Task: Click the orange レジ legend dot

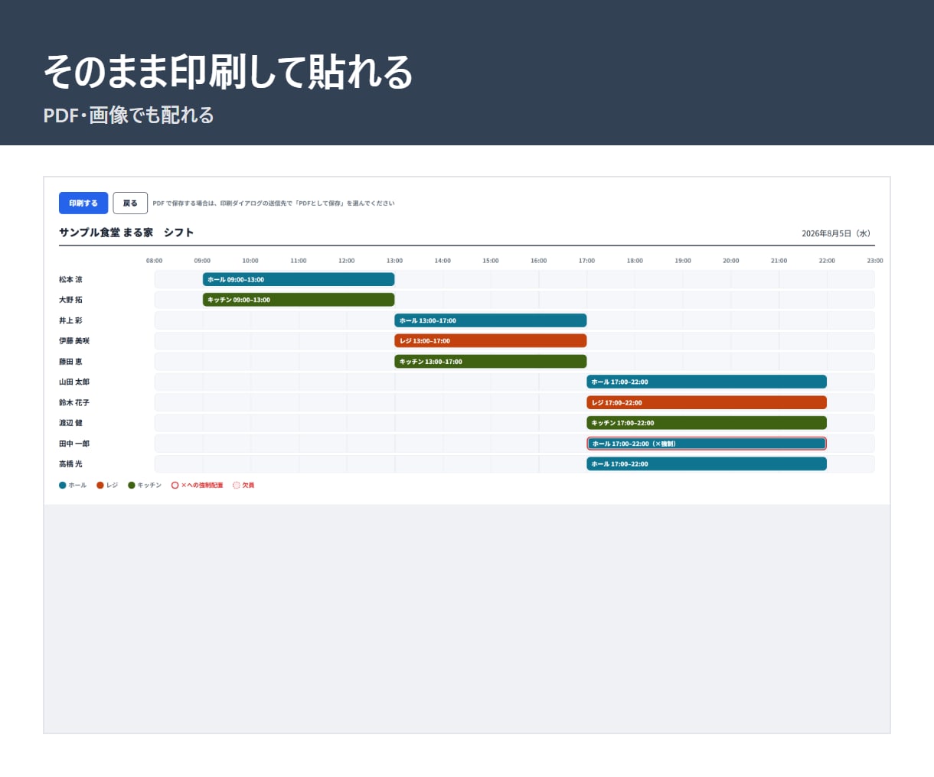Action: click(x=100, y=485)
